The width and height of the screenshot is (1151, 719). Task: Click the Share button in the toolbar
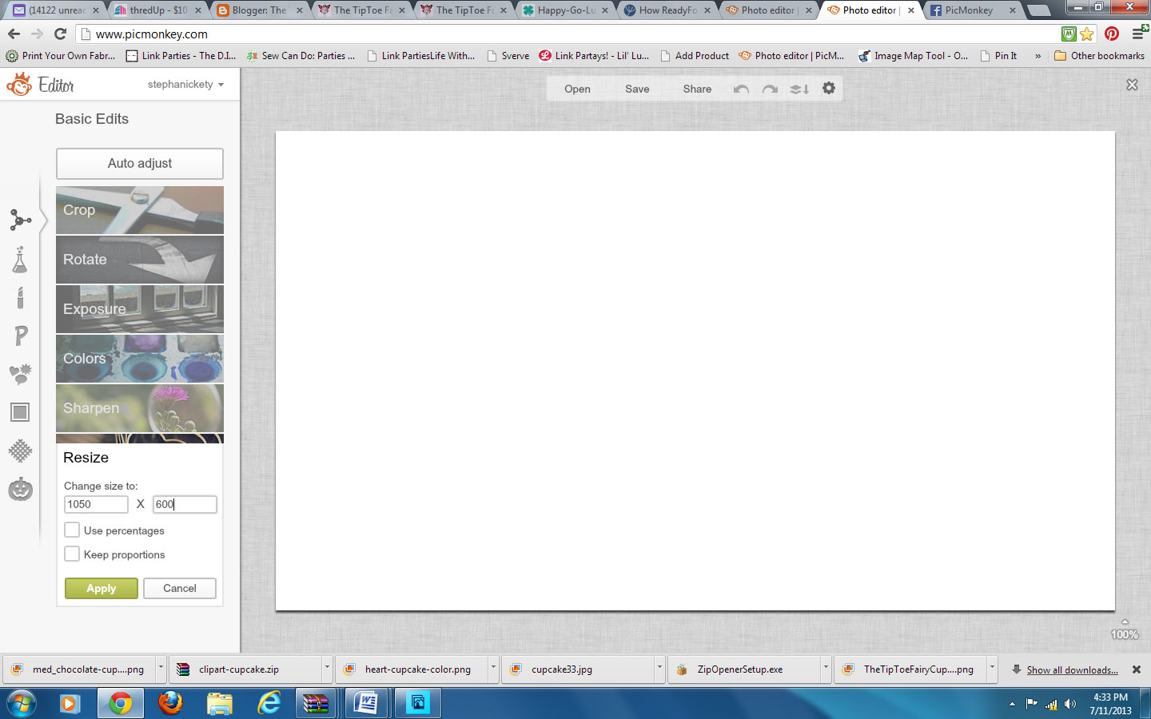(697, 89)
